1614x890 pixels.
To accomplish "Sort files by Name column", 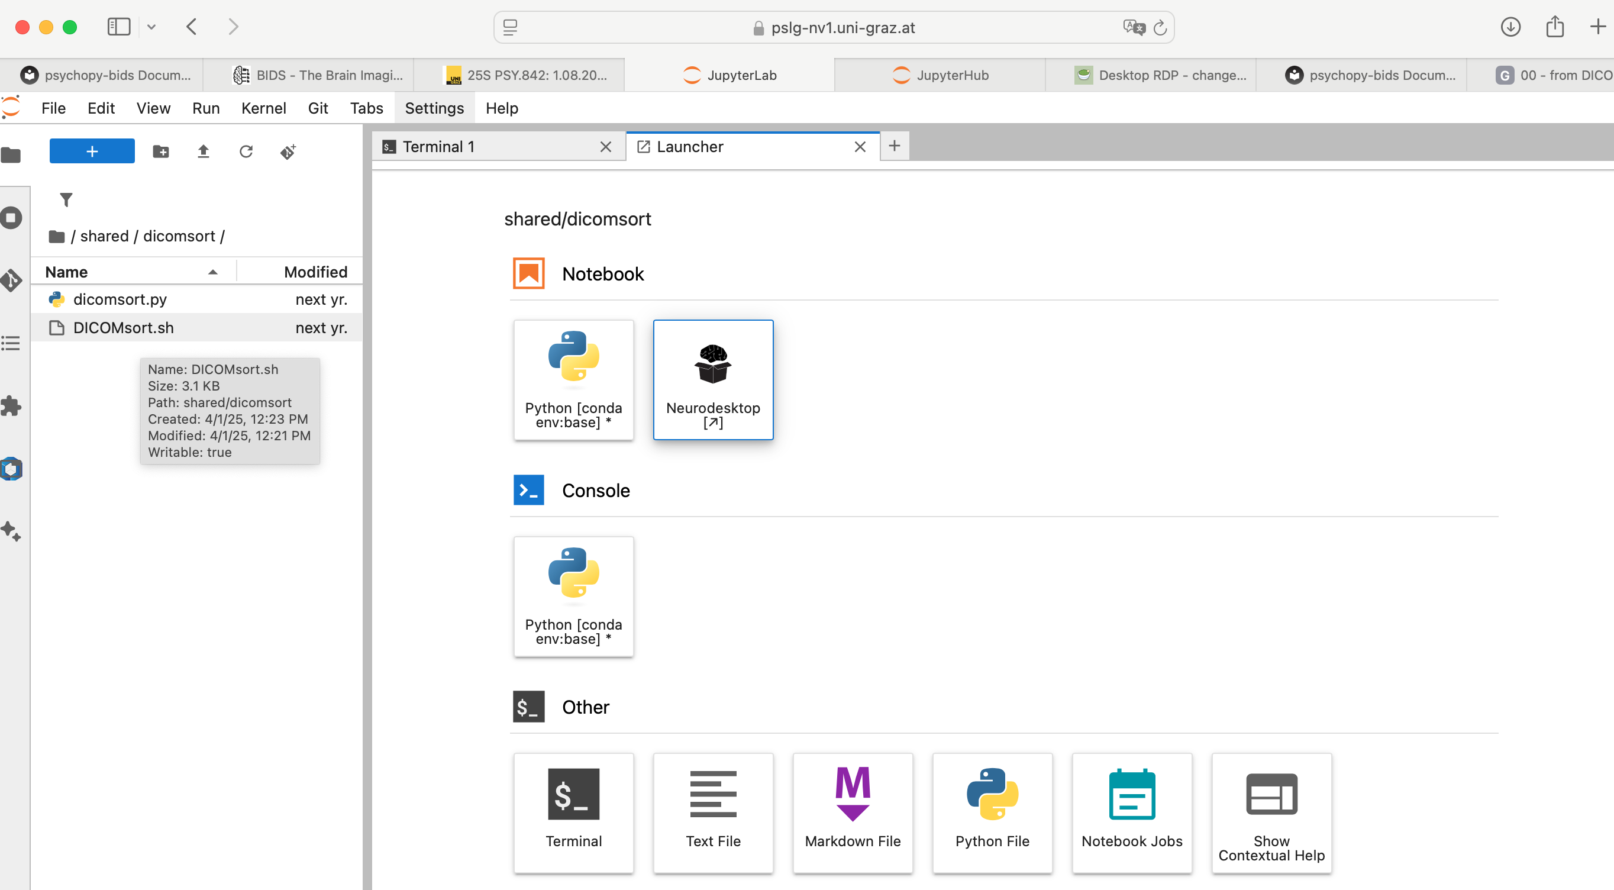I will (132, 272).
